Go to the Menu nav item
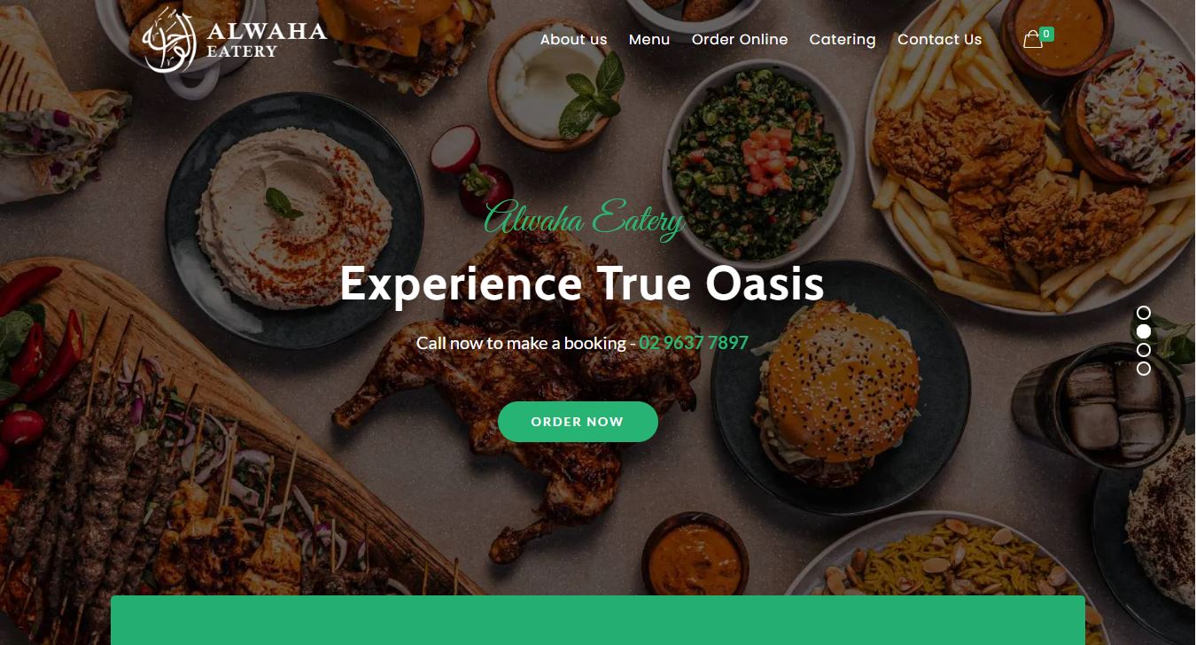The width and height of the screenshot is (1196, 645). pos(649,39)
